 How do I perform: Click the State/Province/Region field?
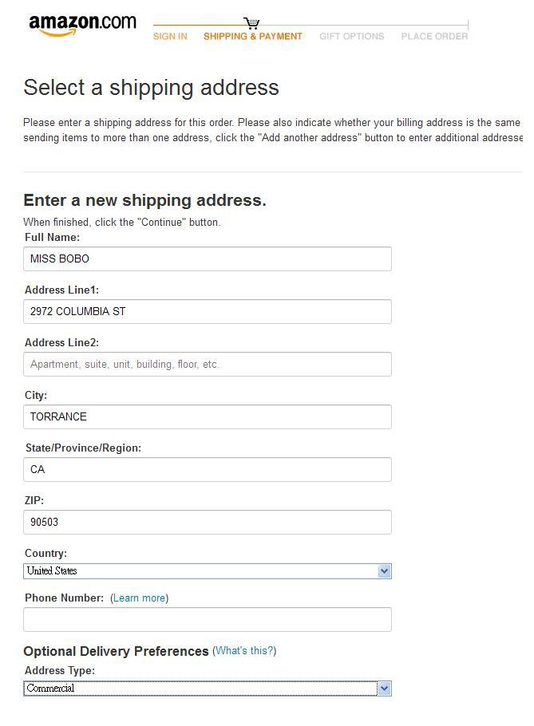click(x=208, y=469)
